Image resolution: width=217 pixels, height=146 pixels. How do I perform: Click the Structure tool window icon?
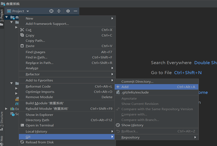click(x=2, y=130)
